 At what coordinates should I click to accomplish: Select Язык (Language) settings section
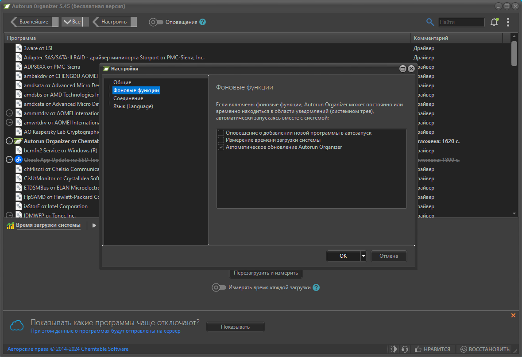click(x=133, y=106)
